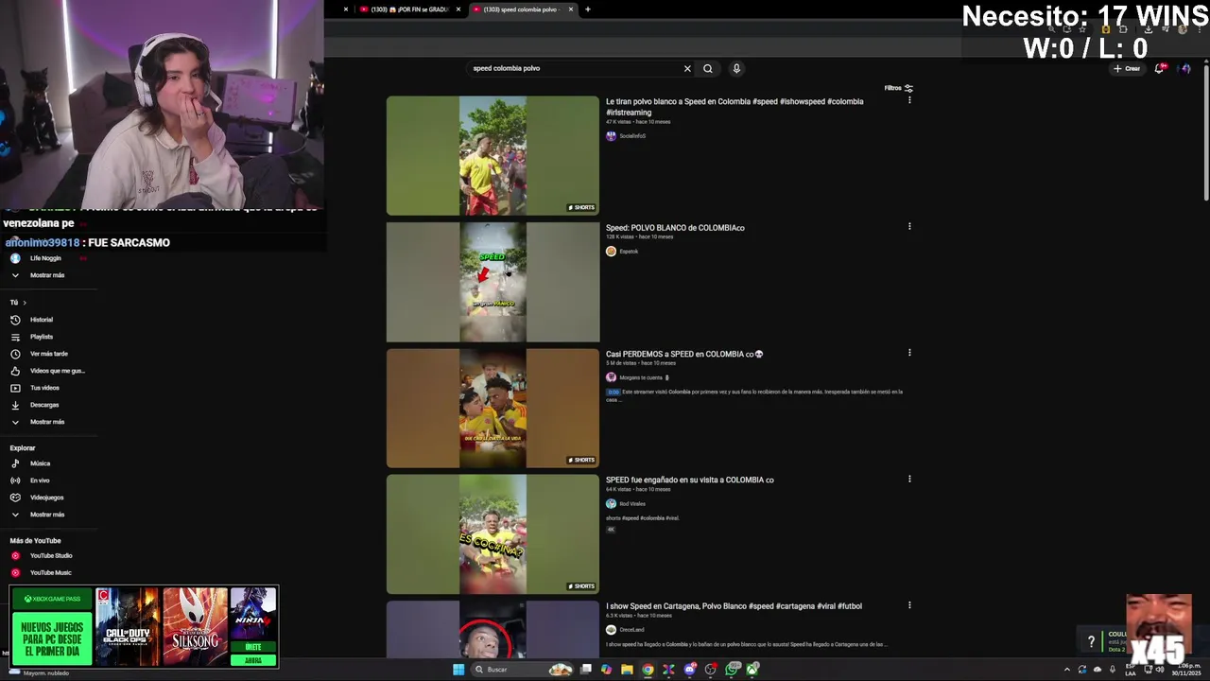This screenshot has width=1210, height=681.
Task: Click the search magnifier button
Action: 707,68
